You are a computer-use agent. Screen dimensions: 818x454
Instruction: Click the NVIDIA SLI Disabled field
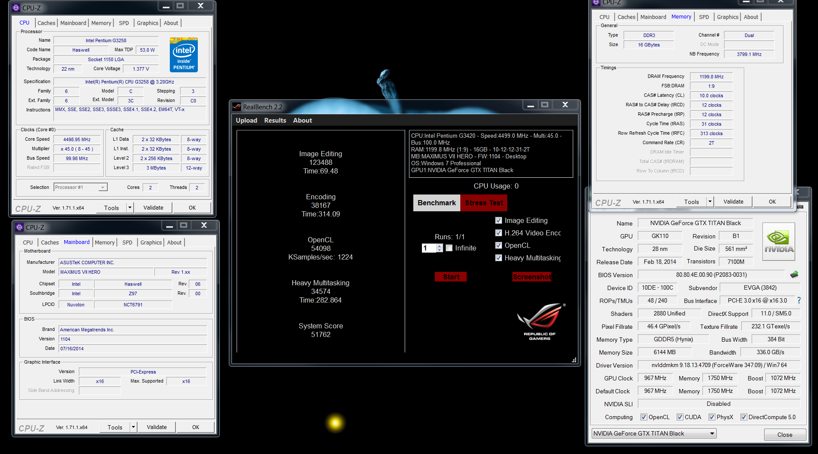tap(719, 404)
